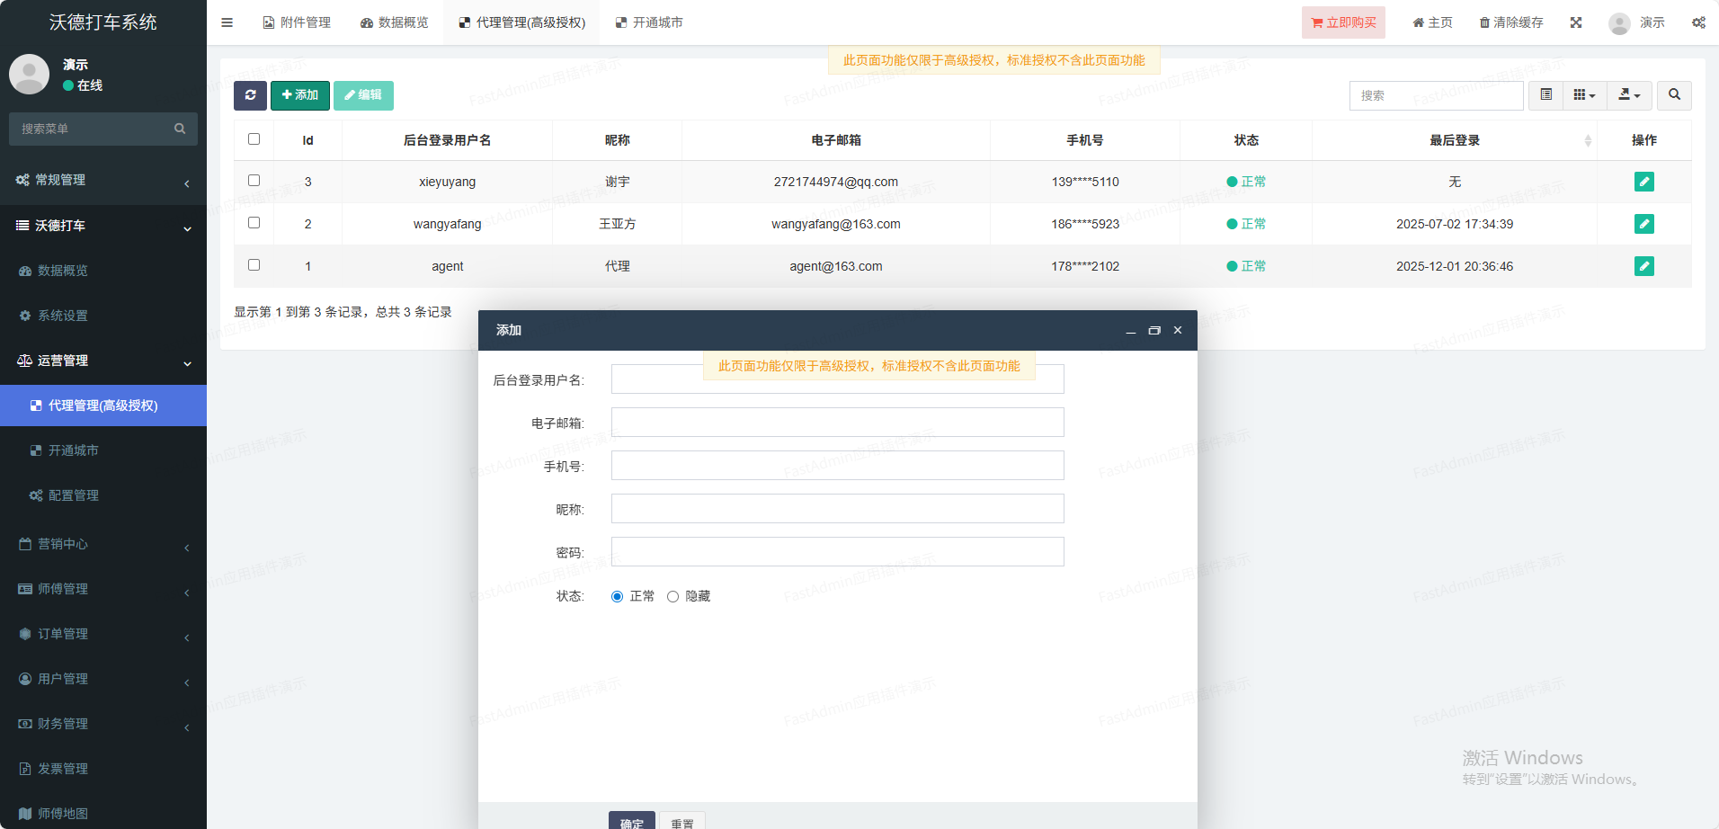Viewport: 1719px width, 829px height.
Task: Toggle the table card view icon
Action: pos(1545,95)
